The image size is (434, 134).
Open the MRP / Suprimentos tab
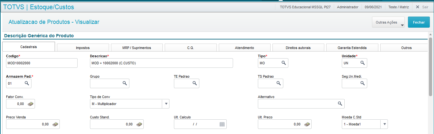pyautogui.click(x=137, y=48)
